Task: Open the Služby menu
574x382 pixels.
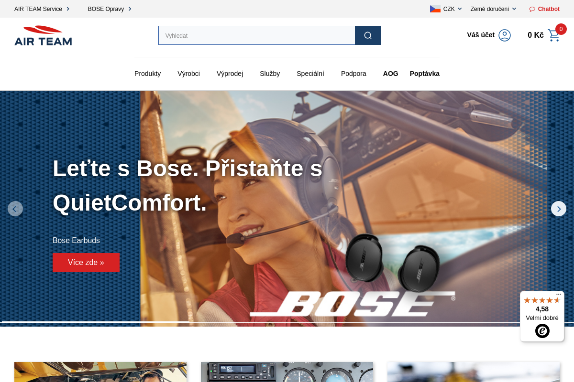Action: point(270,74)
